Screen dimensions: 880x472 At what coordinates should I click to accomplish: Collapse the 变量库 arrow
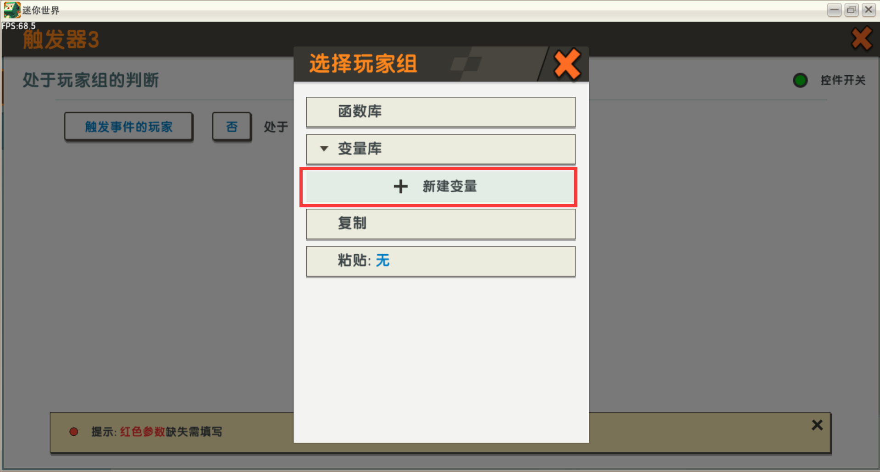tap(324, 149)
